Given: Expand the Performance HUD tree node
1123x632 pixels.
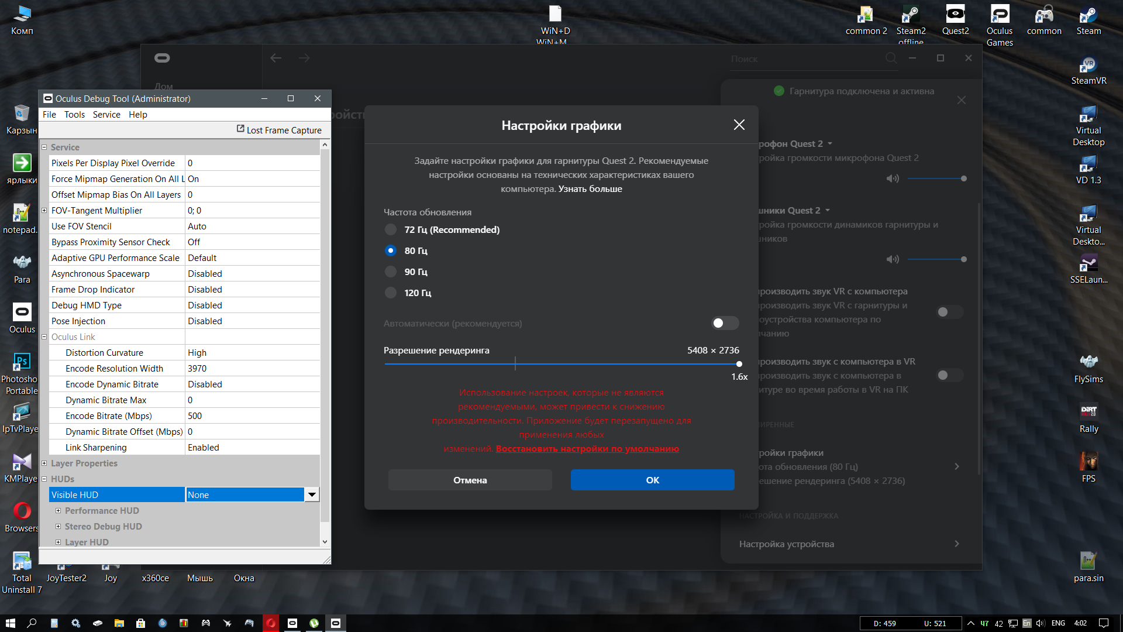Looking at the screenshot, I should [x=58, y=511].
